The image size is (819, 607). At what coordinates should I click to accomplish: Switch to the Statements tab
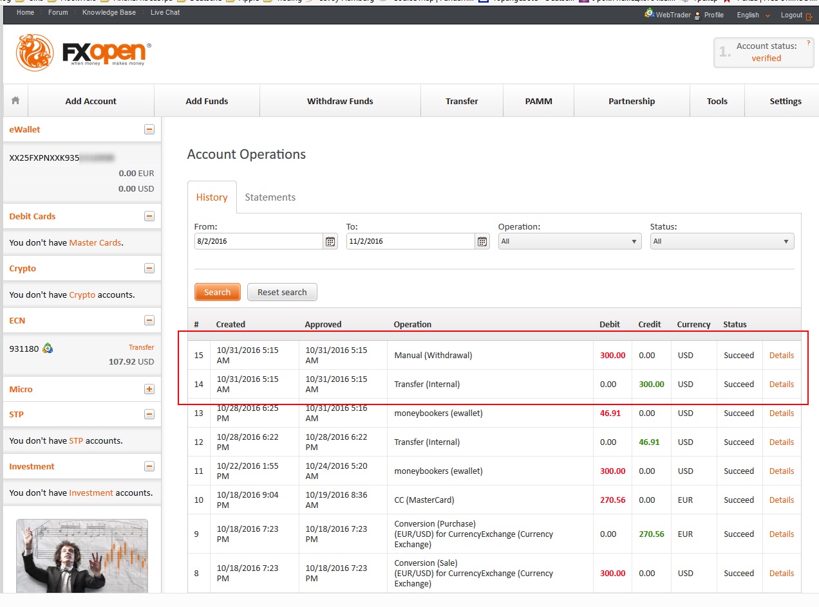coord(270,197)
